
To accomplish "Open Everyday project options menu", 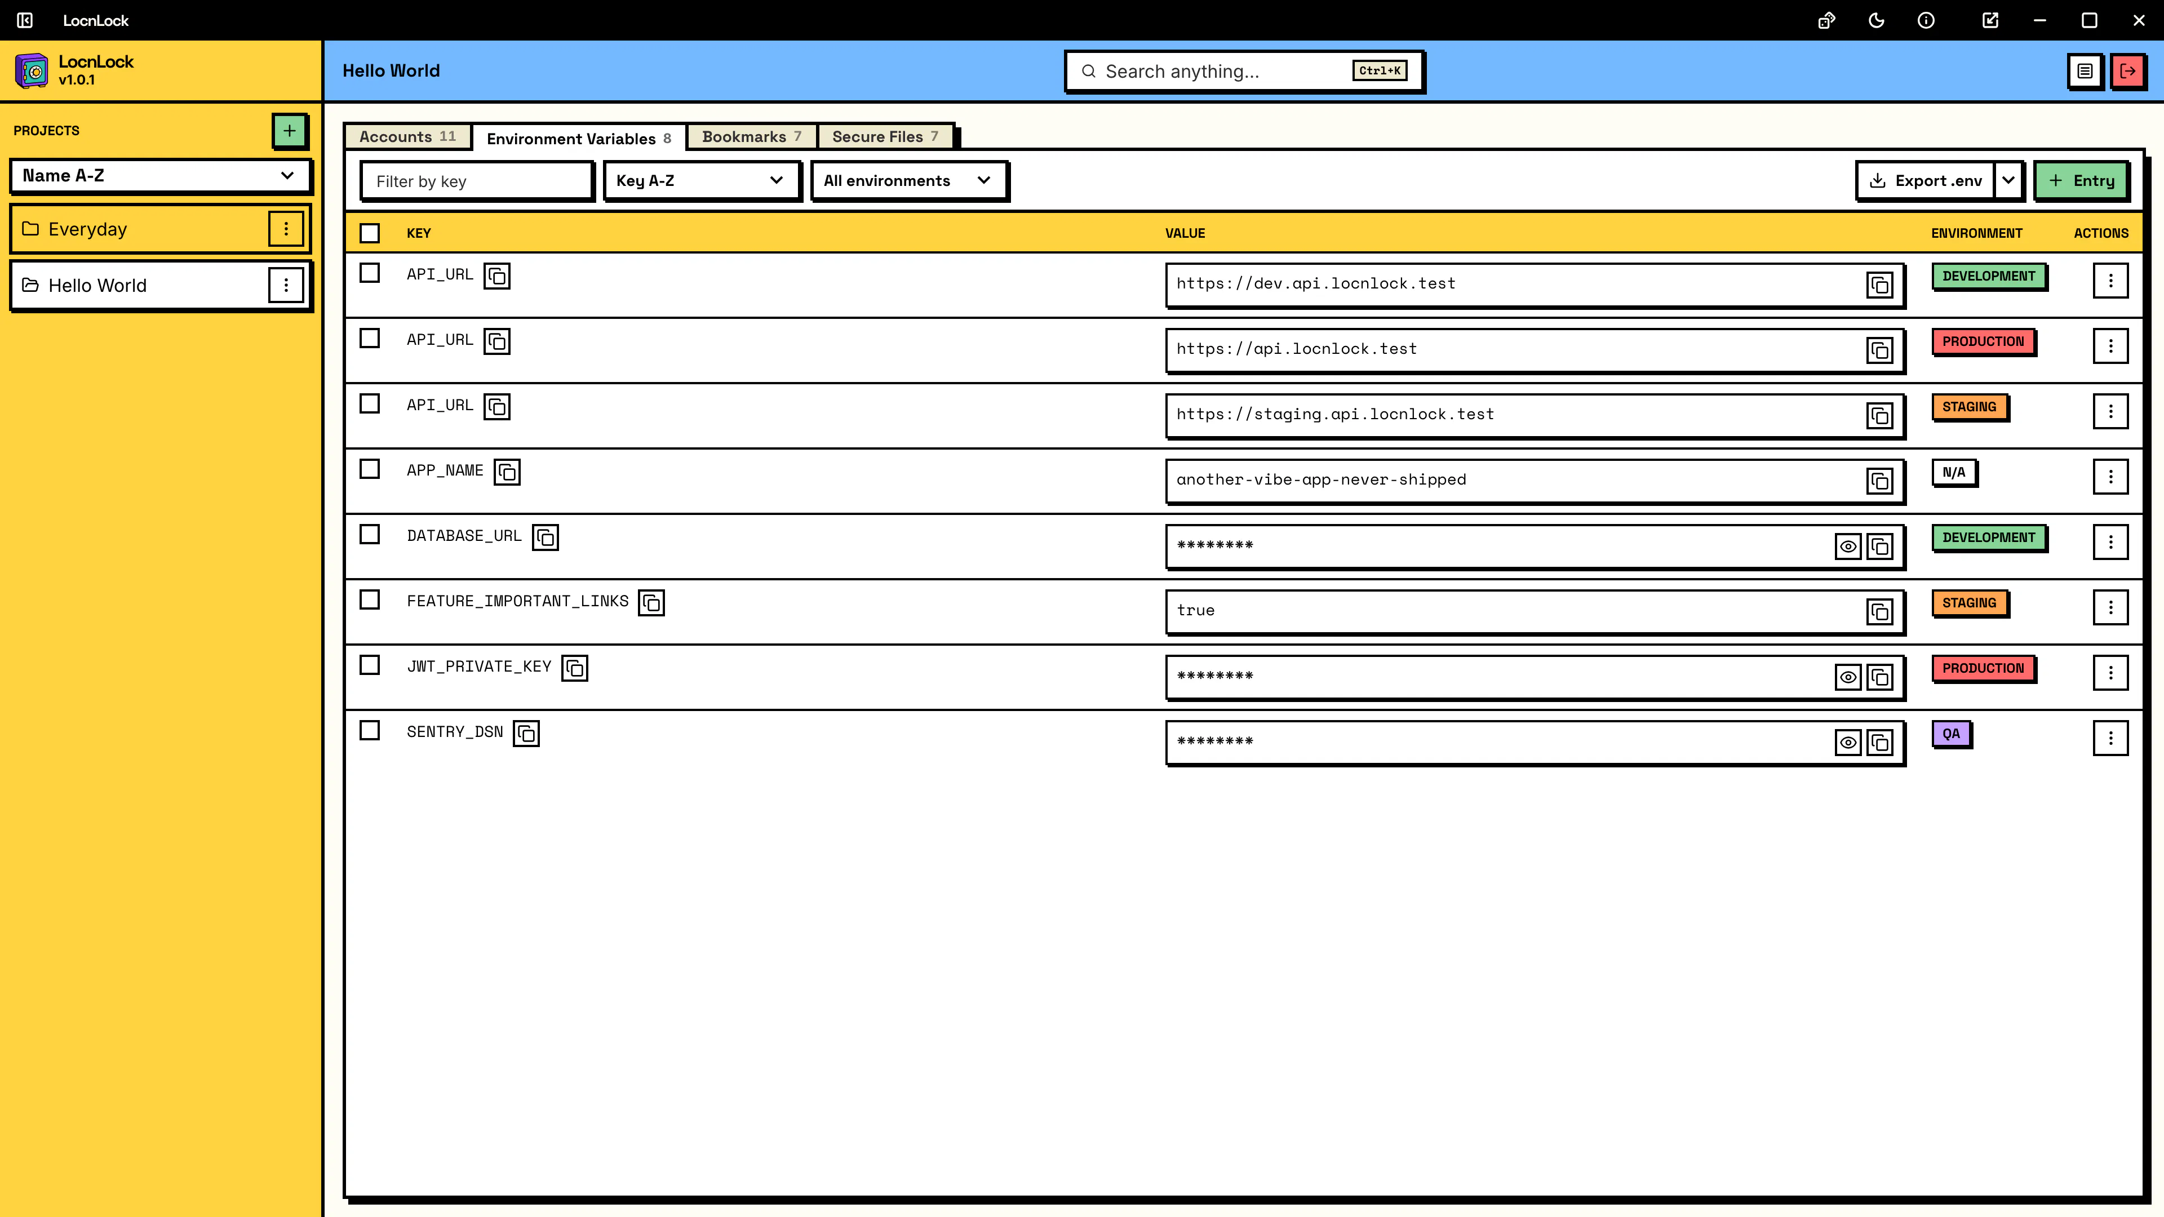I will tap(286, 228).
